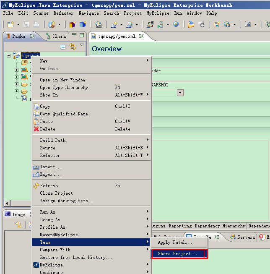This screenshot has width=270, height=274.
Task: Click the deploy server application icon
Action: (x=150, y=24)
